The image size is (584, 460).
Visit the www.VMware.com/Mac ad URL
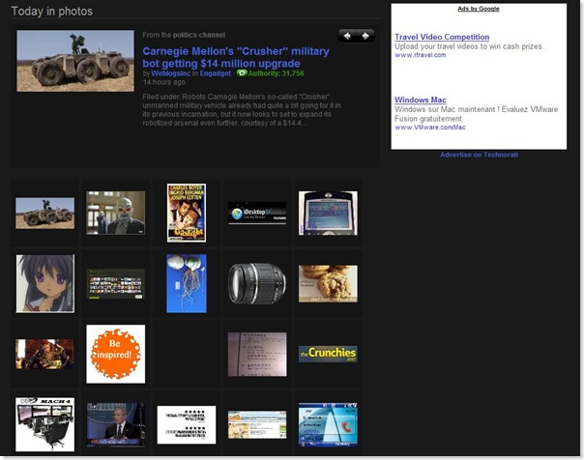point(430,128)
